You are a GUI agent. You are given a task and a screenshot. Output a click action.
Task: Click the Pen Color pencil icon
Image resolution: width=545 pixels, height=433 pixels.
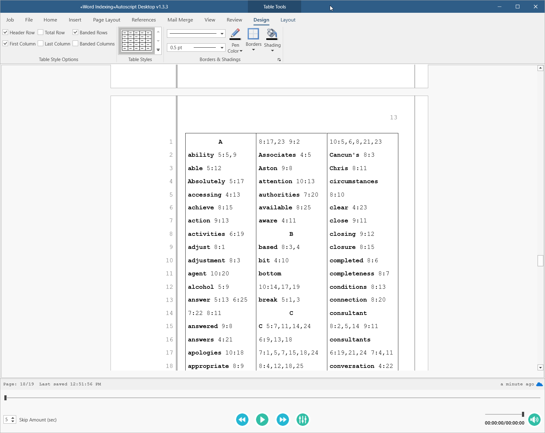[235, 34]
